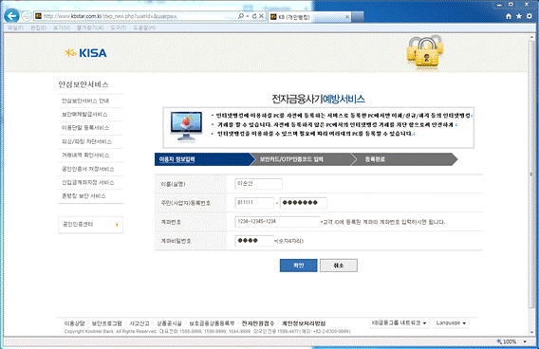Click the 계좌번호 account number field
539x349 pixels.
tap(277, 222)
